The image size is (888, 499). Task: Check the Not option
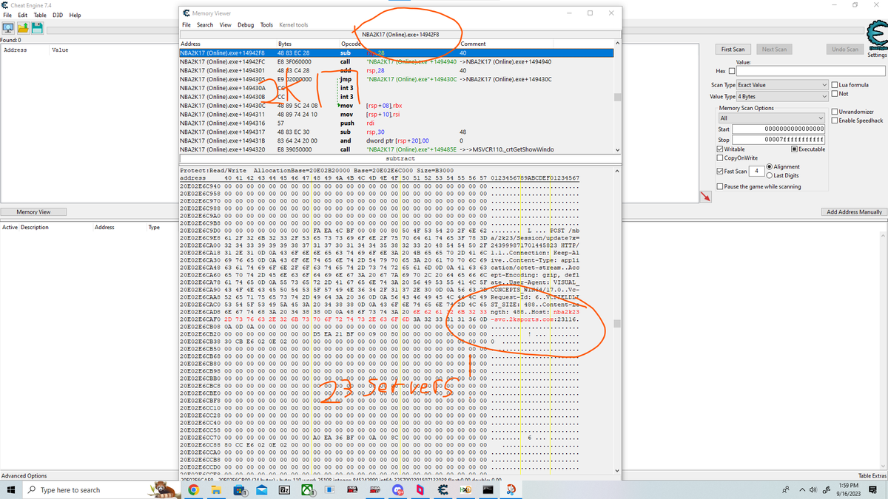tap(835, 93)
